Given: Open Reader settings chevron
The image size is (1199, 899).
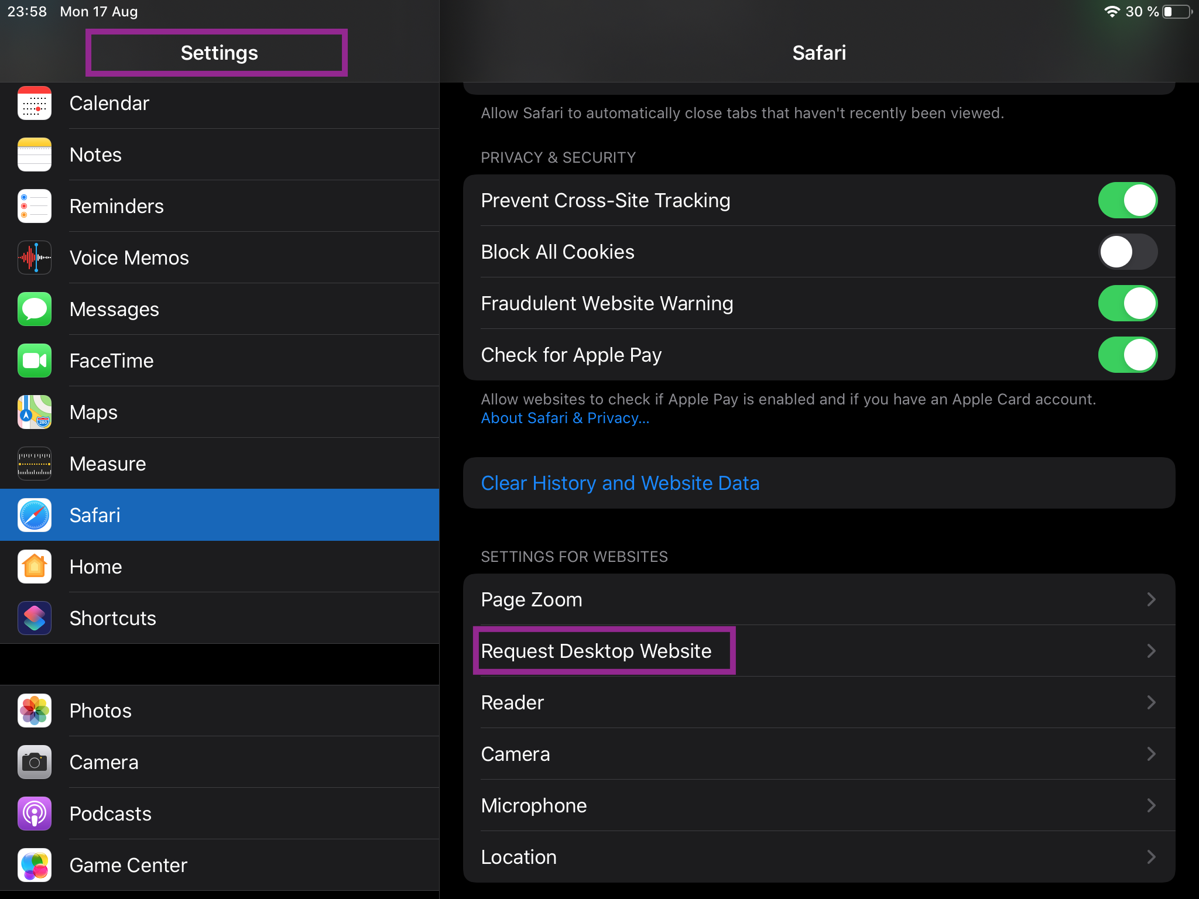Looking at the screenshot, I should coord(1151,703).
